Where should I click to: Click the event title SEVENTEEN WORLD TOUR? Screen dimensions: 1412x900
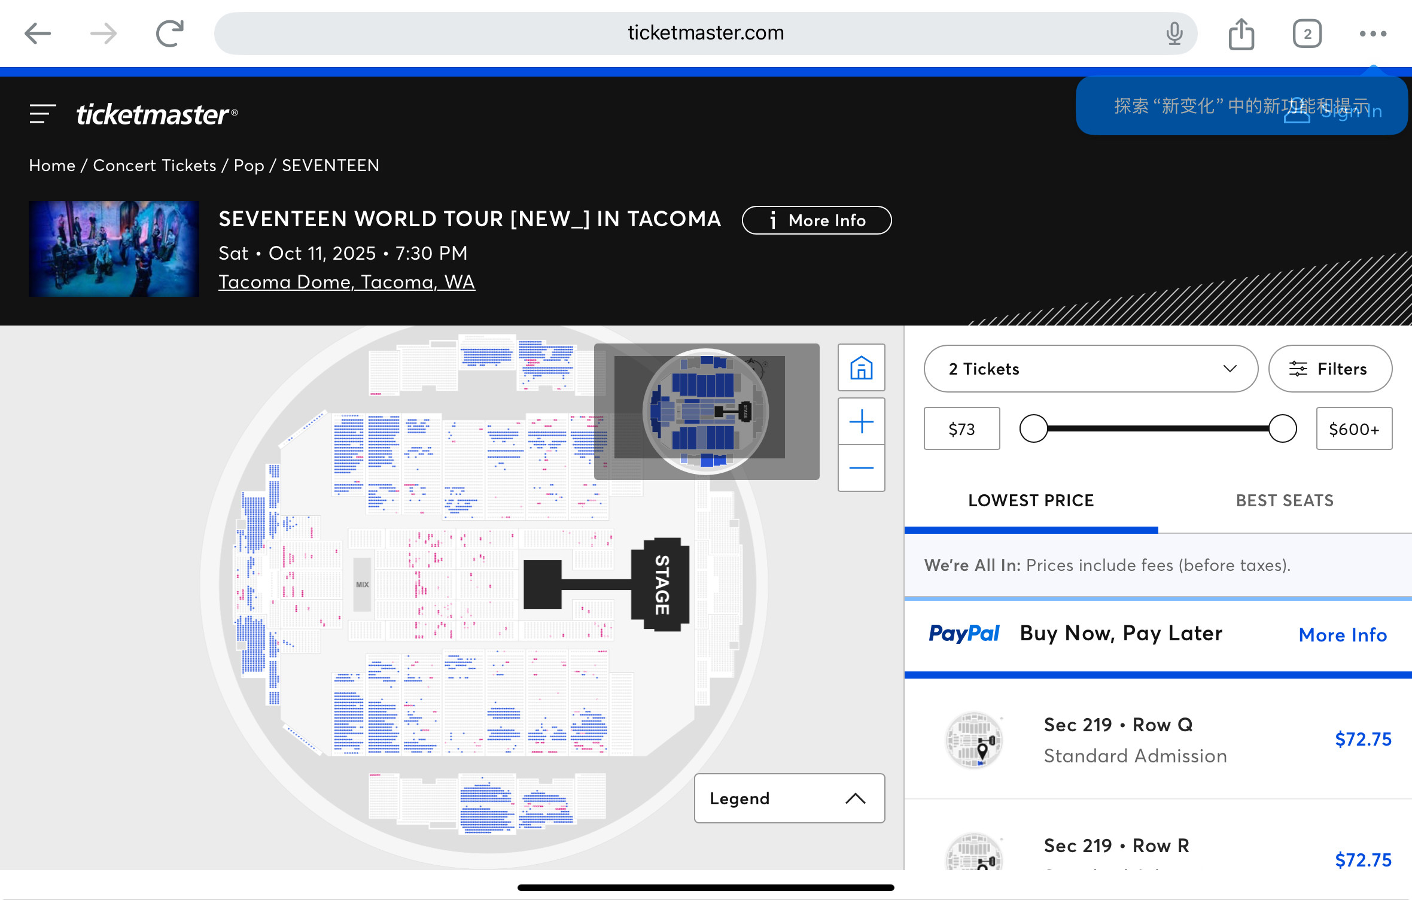coord(470,219)
